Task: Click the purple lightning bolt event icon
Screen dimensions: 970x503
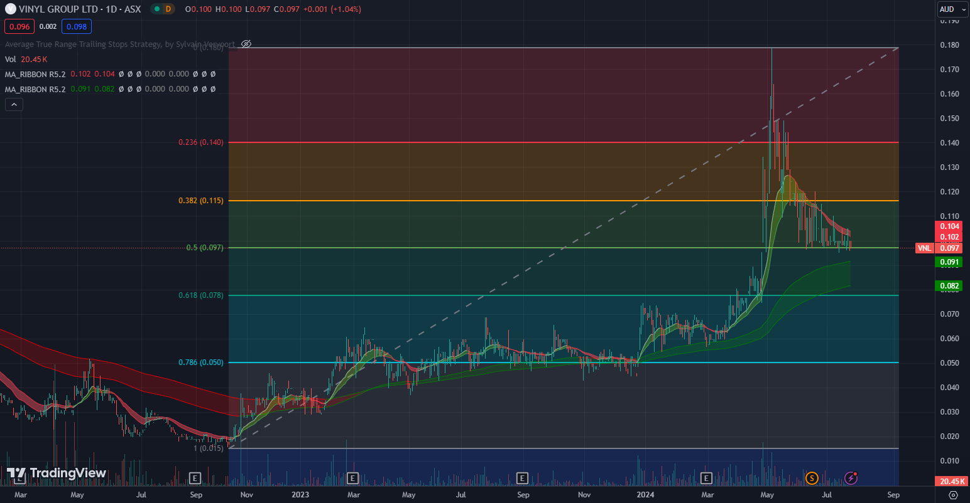Action: coord(851,479)
